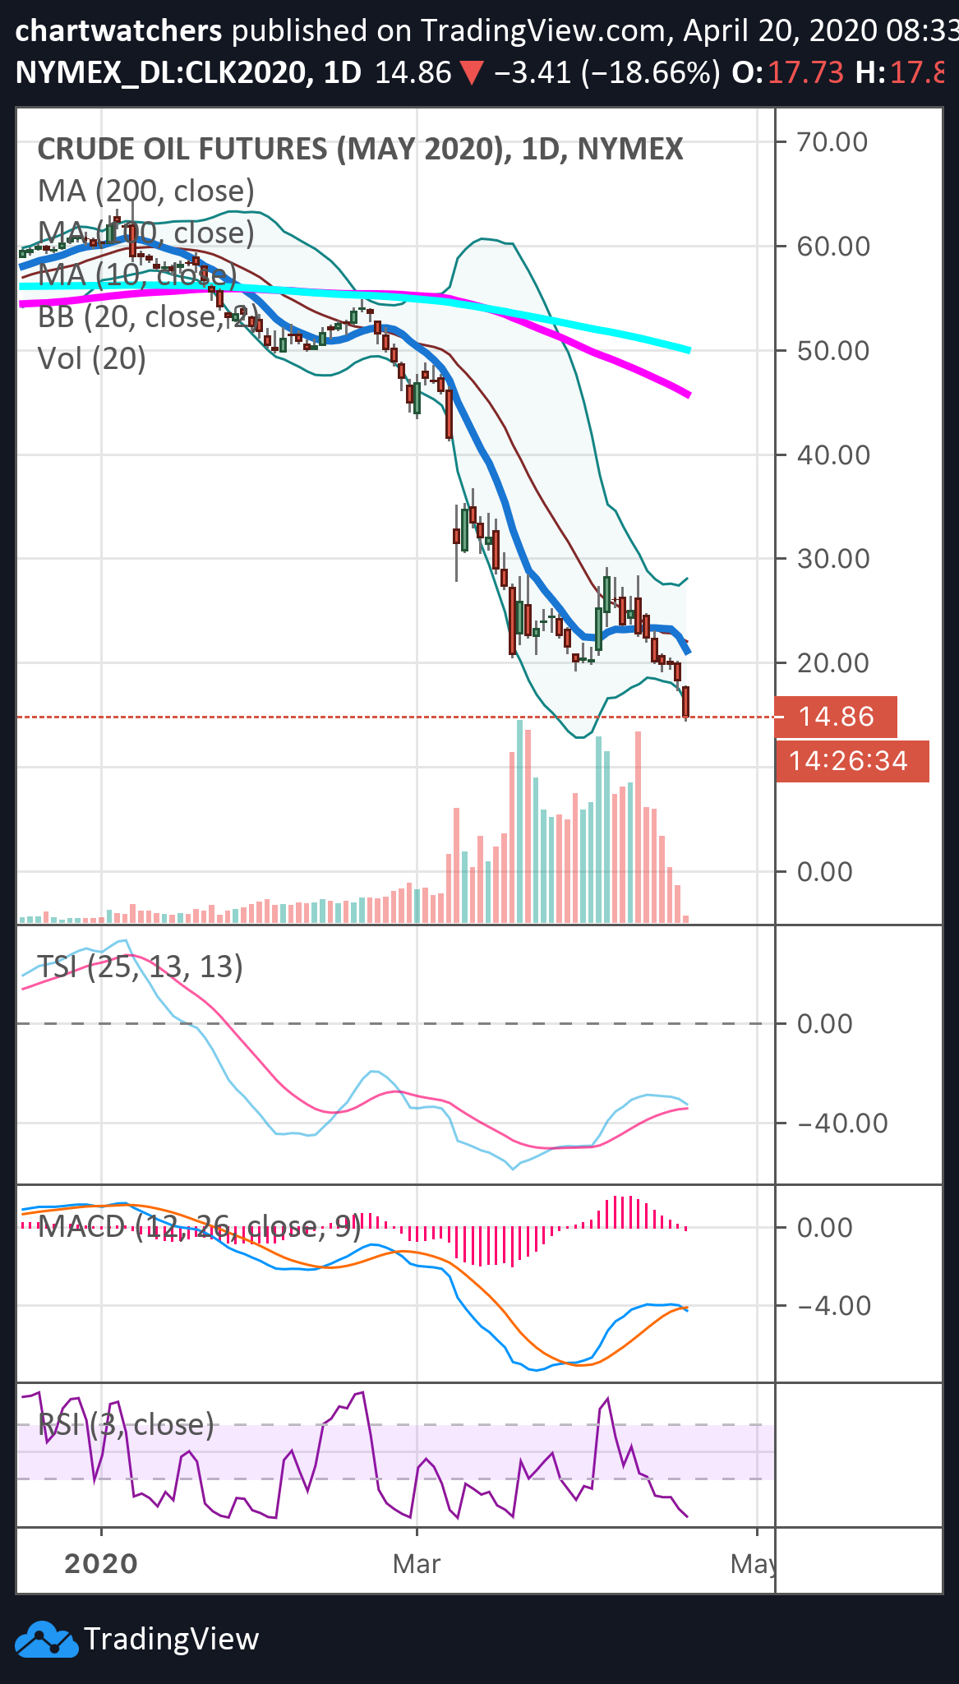This screenshot has width=959, height=1684.
Task: Click the −4.00 MACD axis label
Action: pyautogui.click(x=834, y=1305)
